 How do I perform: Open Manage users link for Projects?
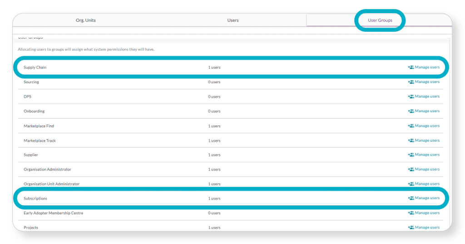click(x=427, y=227)
